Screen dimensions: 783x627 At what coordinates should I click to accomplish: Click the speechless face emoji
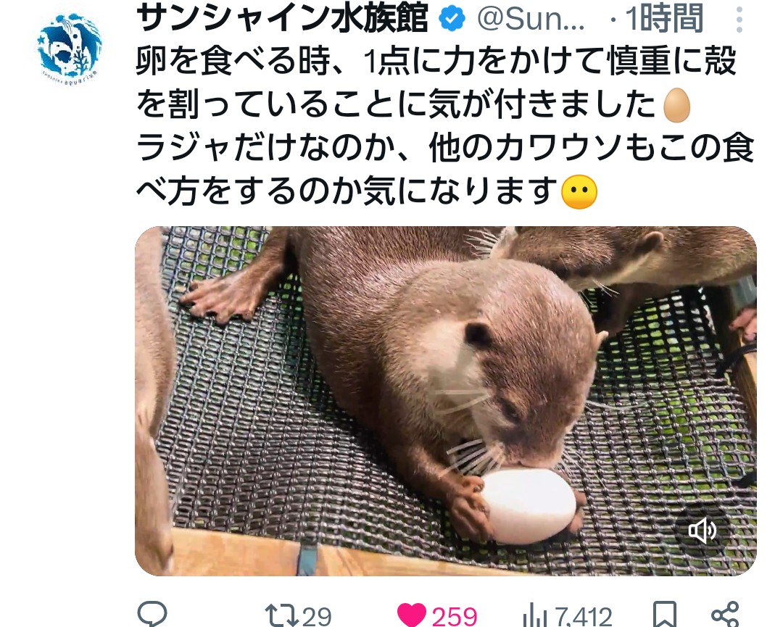[x=579, y=192]
